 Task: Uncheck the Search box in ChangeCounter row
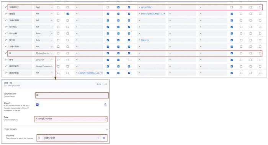pos(232,53)
